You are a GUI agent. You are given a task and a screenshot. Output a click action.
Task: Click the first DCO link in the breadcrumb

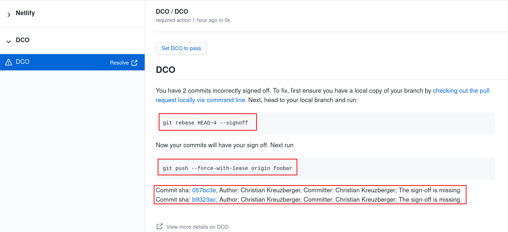pos(161,11)
